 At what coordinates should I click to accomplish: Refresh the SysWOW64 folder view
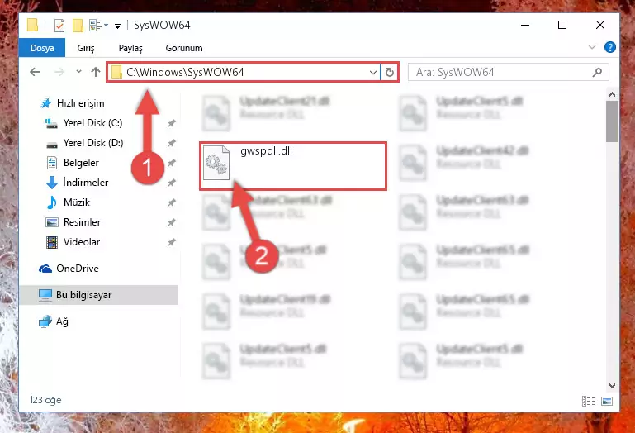389,73
